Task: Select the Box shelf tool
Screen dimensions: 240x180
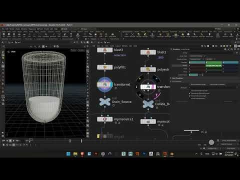Action: 3,35
